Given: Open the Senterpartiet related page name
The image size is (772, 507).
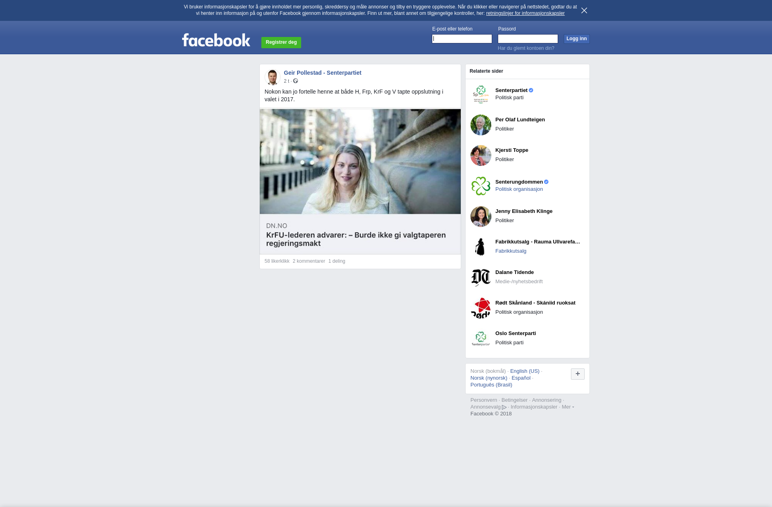Looking at the screenshot, I should [x=511, y=90].
